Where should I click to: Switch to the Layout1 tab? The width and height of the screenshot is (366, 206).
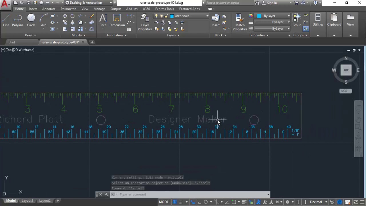coord(27,201)
